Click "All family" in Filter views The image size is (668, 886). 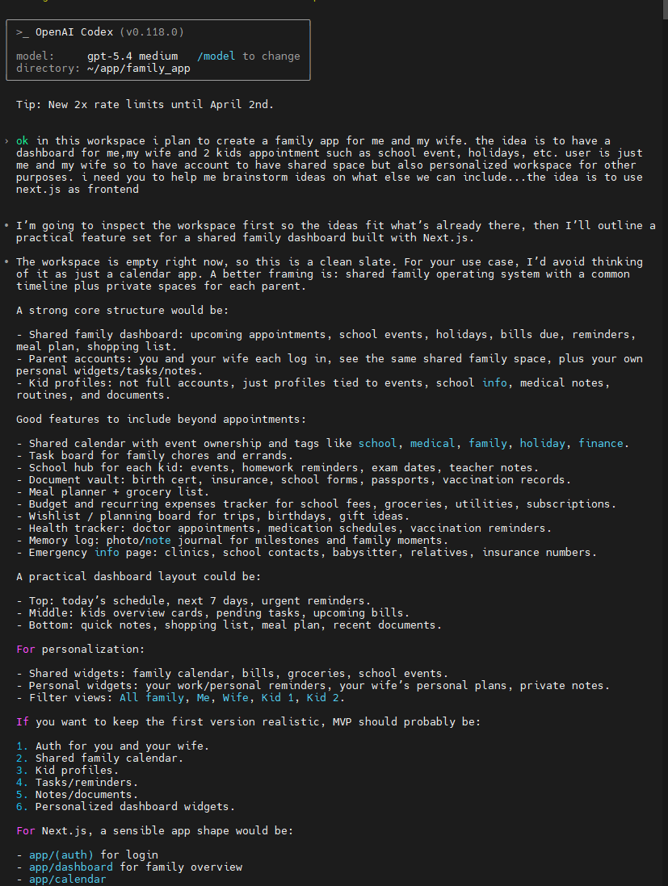[151, 697]
